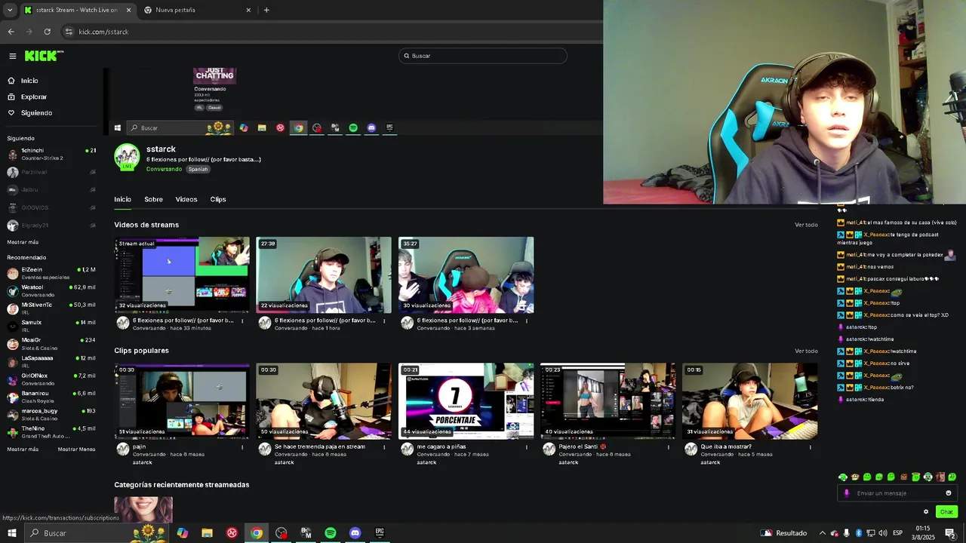Open MrStivenTc recommended channel

pyautogui.click(x=51, y=308)
